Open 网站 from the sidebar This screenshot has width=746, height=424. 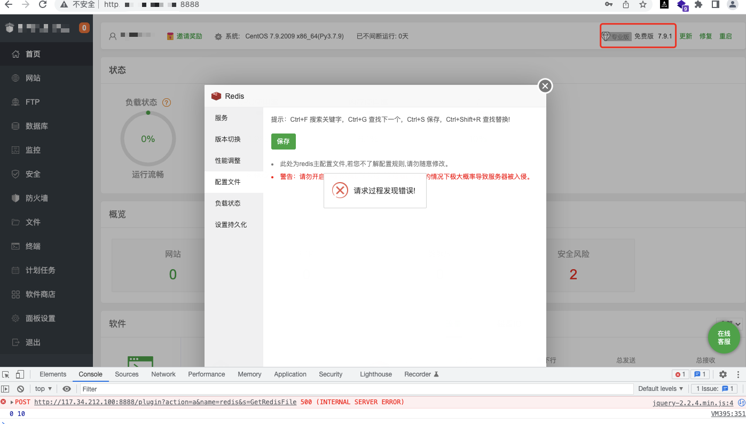coord(46,78)
